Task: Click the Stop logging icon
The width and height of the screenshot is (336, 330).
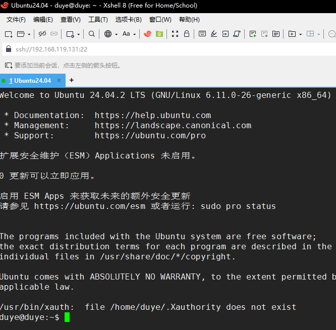Action: coord(264,34)
